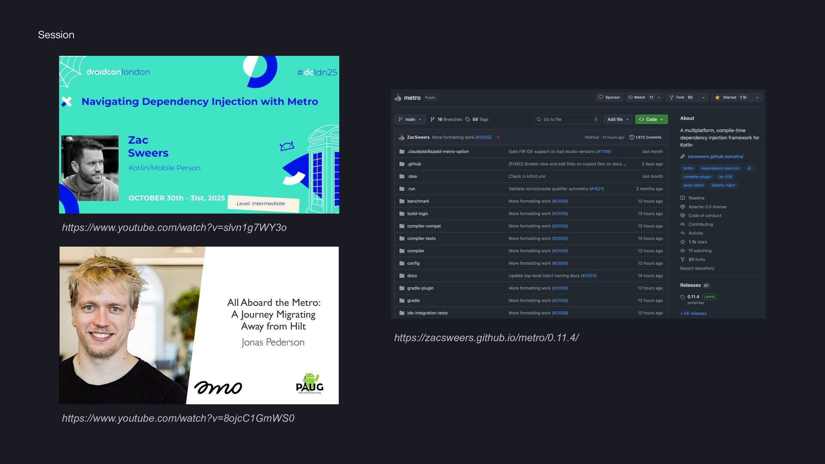View the 1,672 Commits history
825x464 pixels.
click(645, 137)
